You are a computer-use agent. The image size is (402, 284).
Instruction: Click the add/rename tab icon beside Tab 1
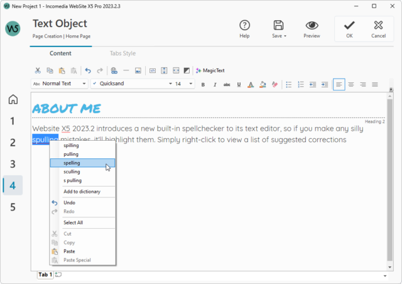click(x=58, y=275)
